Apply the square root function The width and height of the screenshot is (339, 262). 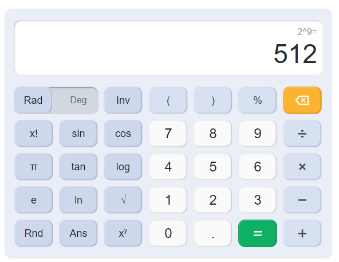coord(123,200)
